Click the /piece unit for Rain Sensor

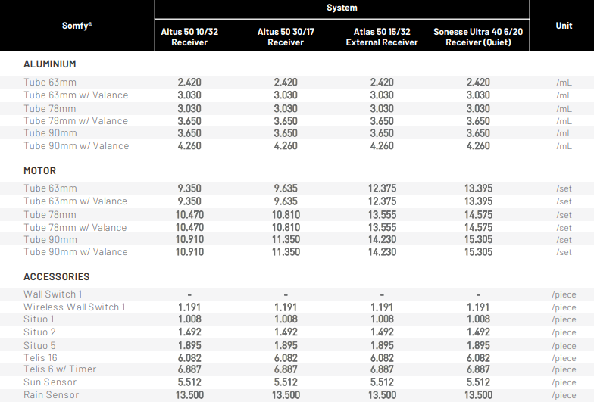click(564, 395)
